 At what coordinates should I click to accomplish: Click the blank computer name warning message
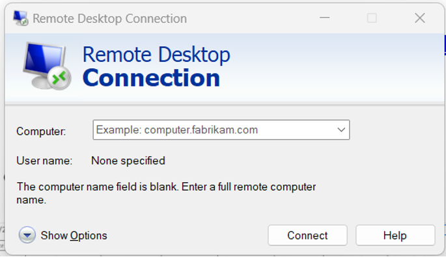[166, 193]
